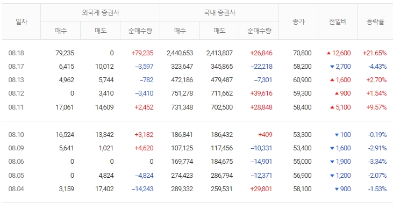
Task: Click net volume -14,243
Action: (x=142, y=189)
